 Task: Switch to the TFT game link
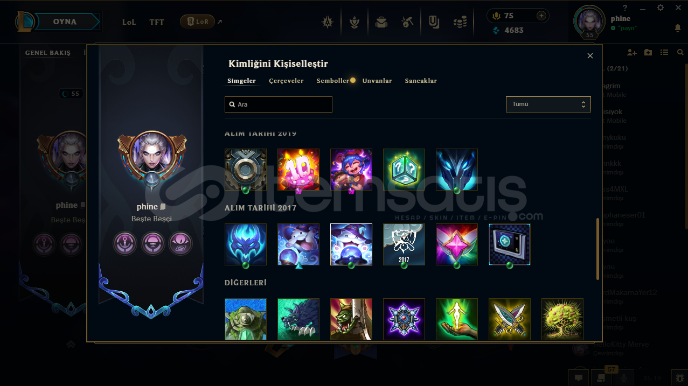click(x=157, y=22)
